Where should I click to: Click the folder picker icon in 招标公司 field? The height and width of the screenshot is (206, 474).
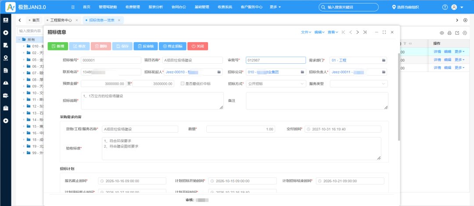(302, 72)
